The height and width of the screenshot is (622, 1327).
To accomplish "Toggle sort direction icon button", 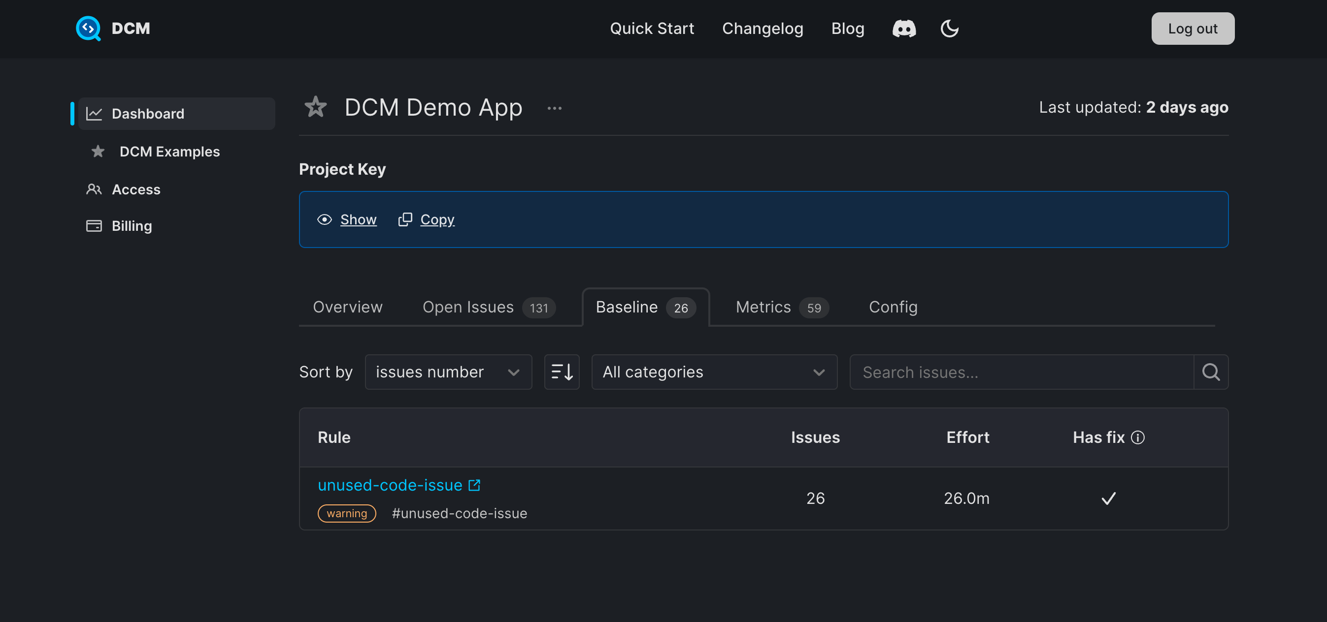I will point(562,372).
